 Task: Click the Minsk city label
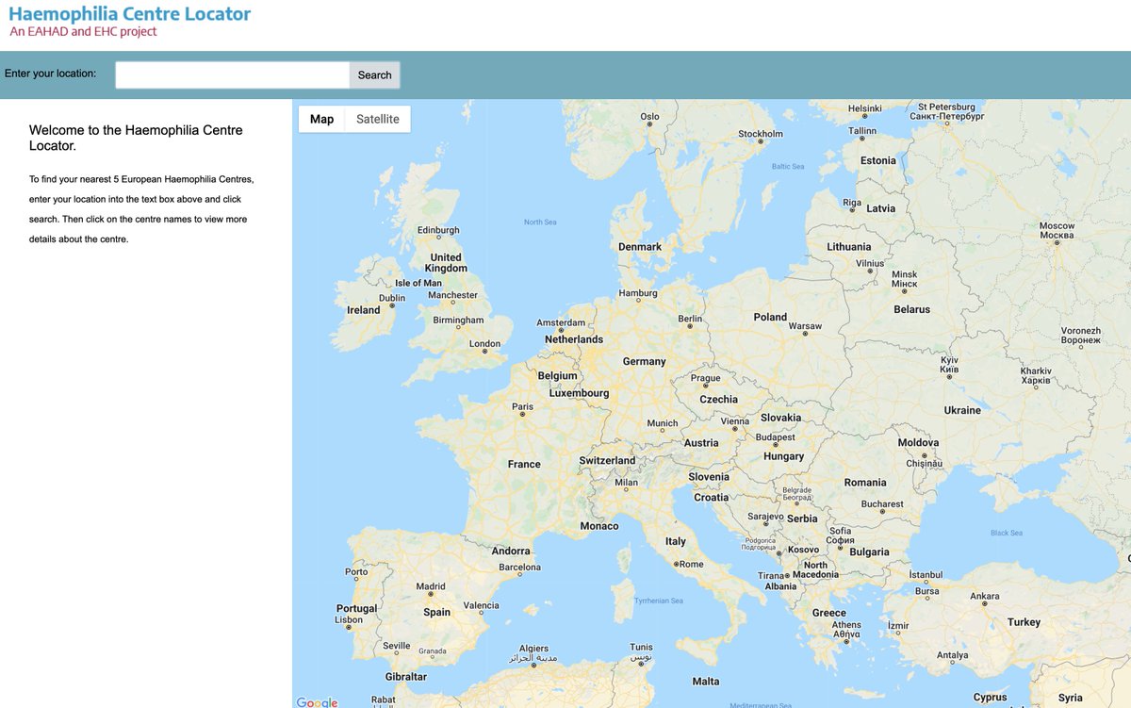click(904, 279)
